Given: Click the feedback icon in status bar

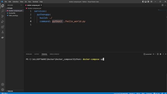Looking at the screenshot, I should coord(162,93).
